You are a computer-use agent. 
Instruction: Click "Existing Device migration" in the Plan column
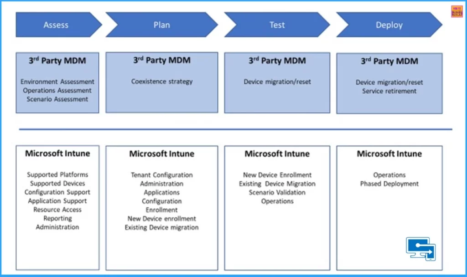tap(162, 227)
